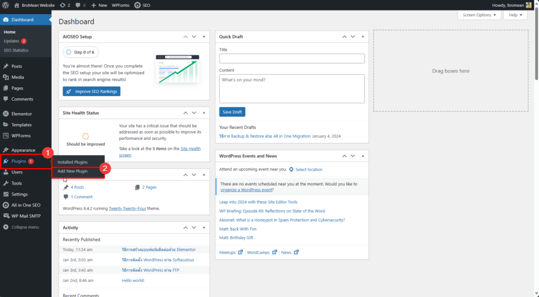Click the Appearance paintbrush icon
The height and width of the screenshot is (297, 539).
click(x=6, y=150)
